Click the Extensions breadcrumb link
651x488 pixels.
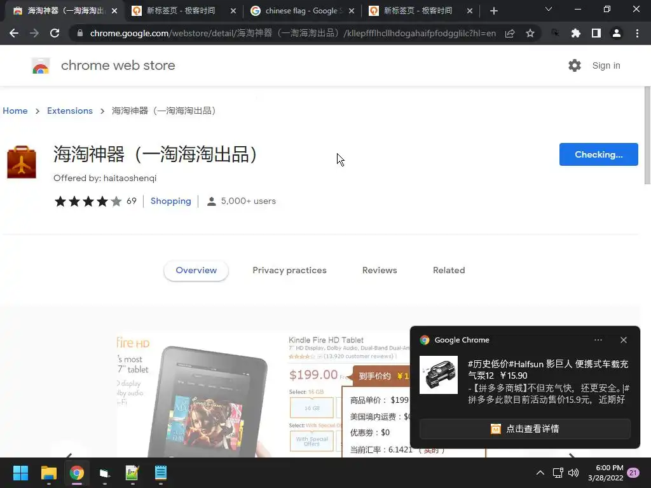click(x=70, y=111)
